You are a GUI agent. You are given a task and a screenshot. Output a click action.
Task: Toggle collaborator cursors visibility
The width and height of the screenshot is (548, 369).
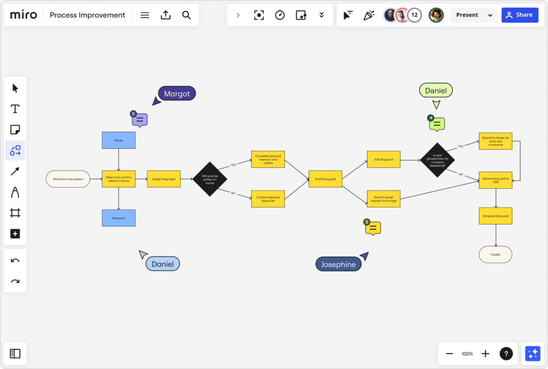(x=347, y=15)
